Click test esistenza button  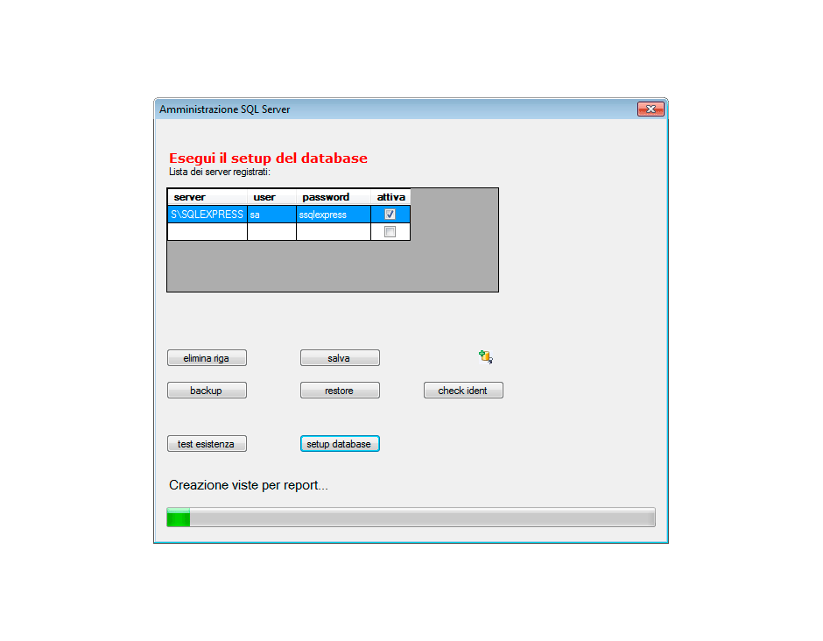click(x=207, y=444)
